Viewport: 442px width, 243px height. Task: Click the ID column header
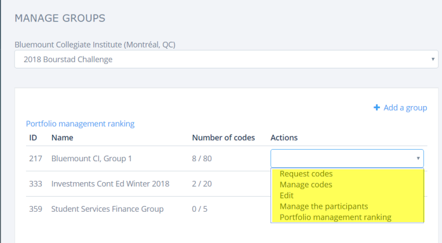(34, 138)
